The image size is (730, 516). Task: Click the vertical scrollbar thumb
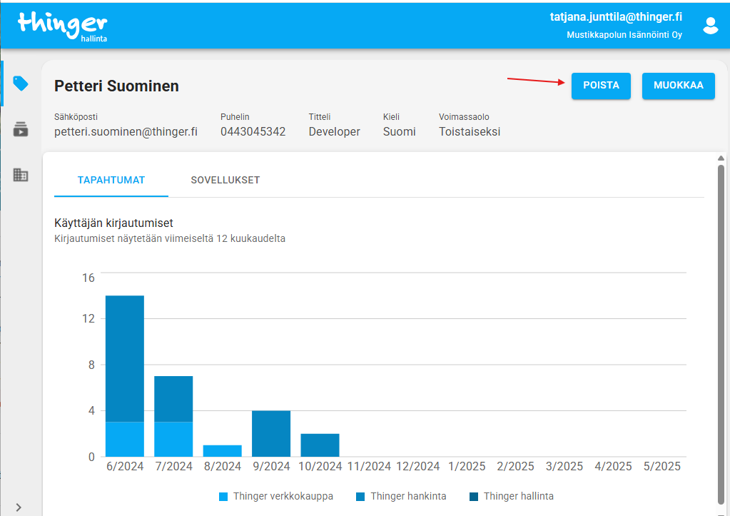click(x=721, y=335)
